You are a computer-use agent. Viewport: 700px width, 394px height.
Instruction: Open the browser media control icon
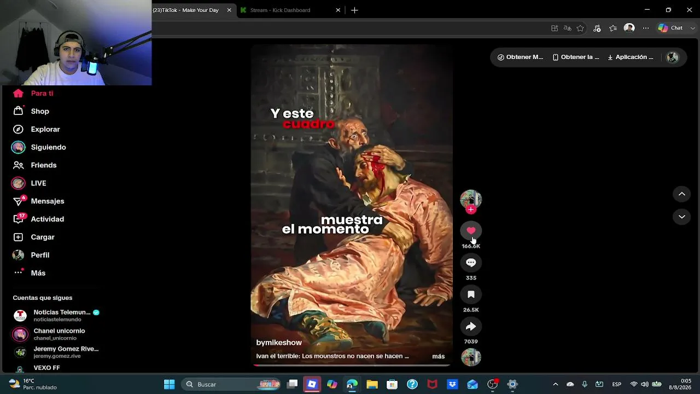(x=597, y=28)
